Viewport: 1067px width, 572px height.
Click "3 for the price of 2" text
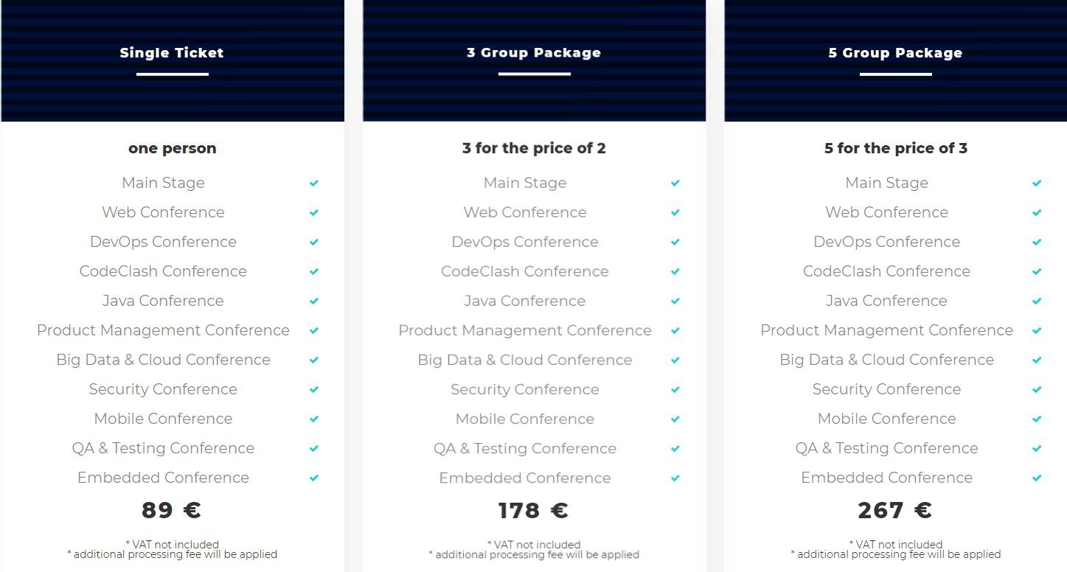point(534,148)
